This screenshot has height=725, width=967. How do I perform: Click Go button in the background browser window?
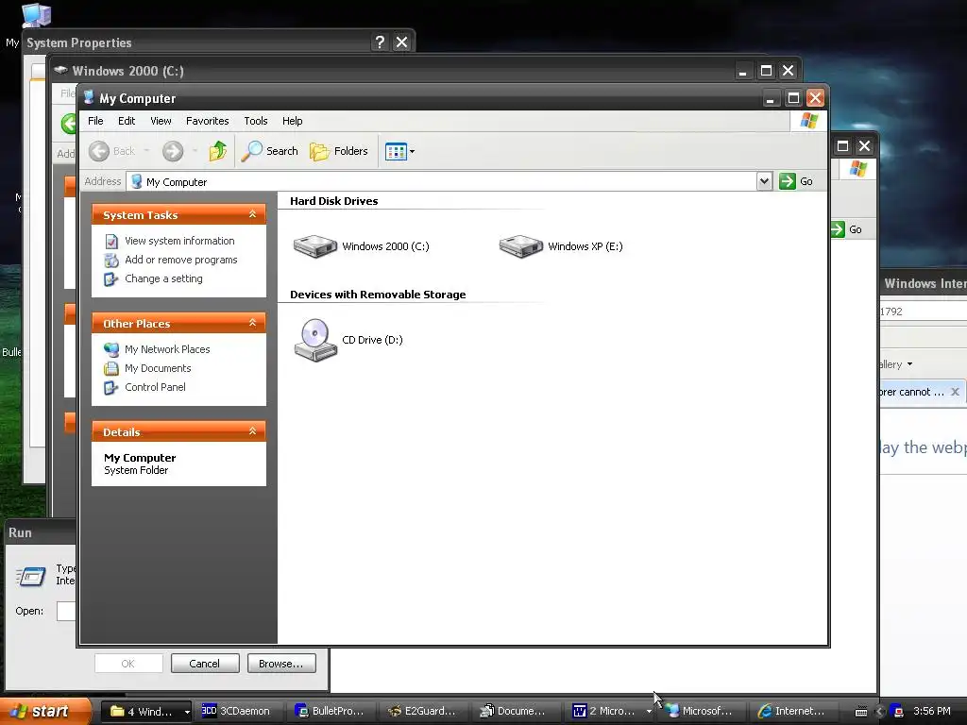tap(847, 229)
